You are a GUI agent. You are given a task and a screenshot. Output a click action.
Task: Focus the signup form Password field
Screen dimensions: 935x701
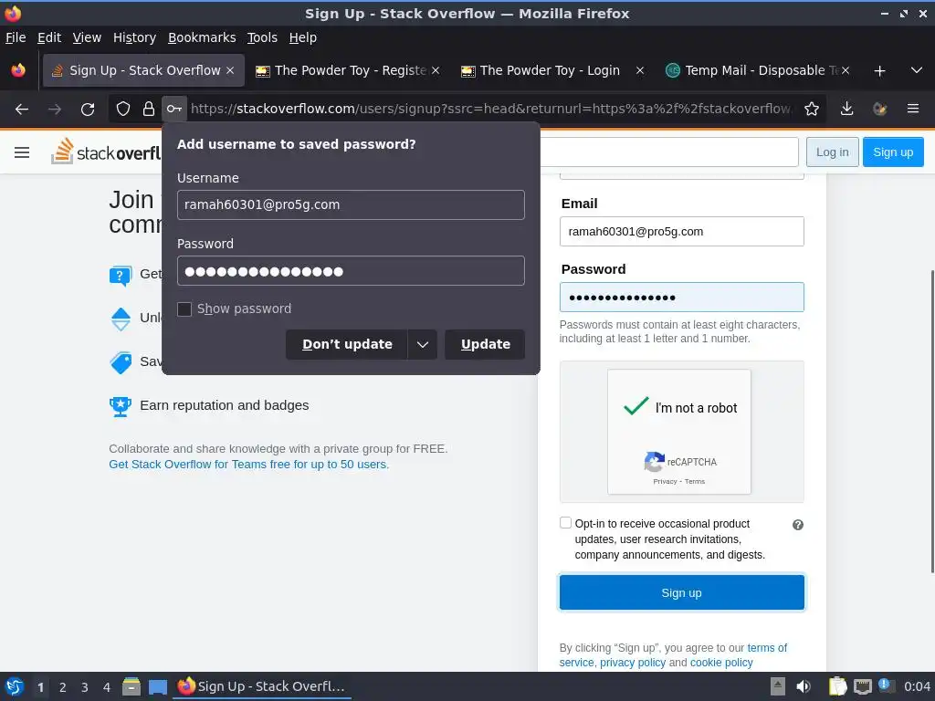tap(681, 298)
